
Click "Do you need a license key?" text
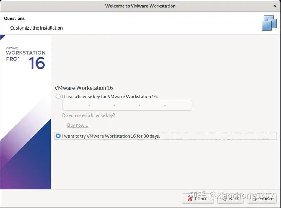point(88,115)
